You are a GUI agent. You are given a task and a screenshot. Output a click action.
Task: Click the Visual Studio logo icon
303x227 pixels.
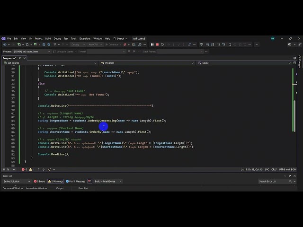tap(3, 39)
